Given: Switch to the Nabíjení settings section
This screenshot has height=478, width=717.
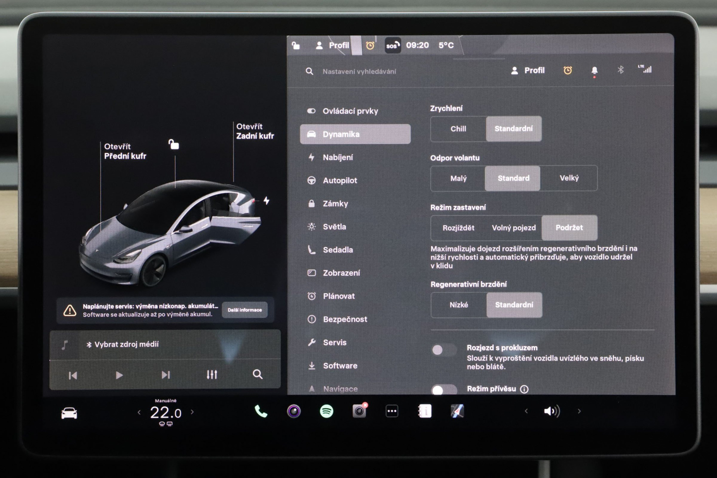Looking at the screenshot, I should (337, 157).
